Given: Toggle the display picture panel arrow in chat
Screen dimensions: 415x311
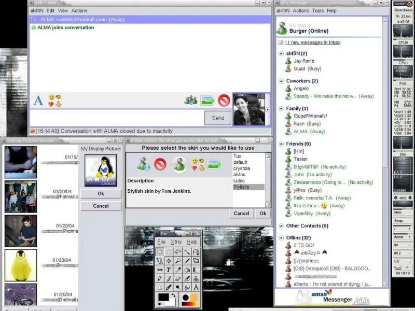Looking at the screenshot, I should pos(267,109).
